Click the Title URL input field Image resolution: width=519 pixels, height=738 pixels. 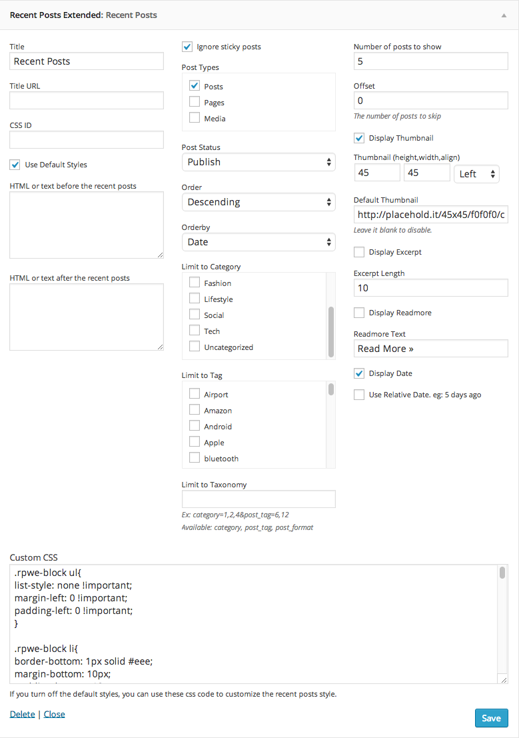tap(87, 101)
